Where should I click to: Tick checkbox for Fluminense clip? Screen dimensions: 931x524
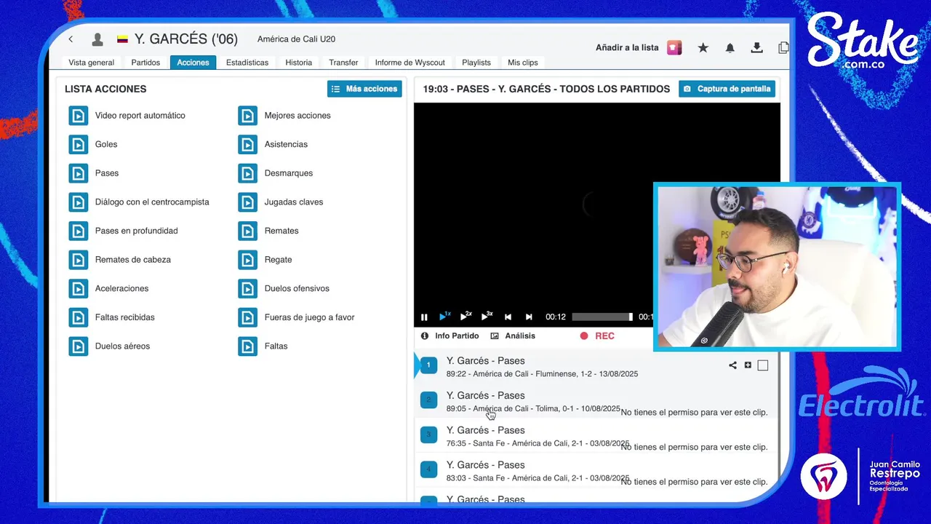pyautogui.click(x=763, y=365)
